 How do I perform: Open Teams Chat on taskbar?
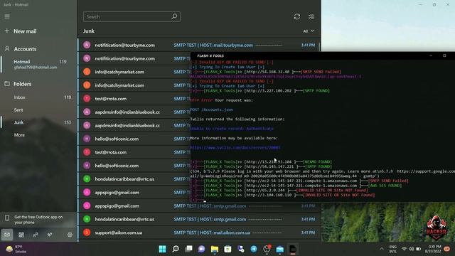[x=202, y=249]
